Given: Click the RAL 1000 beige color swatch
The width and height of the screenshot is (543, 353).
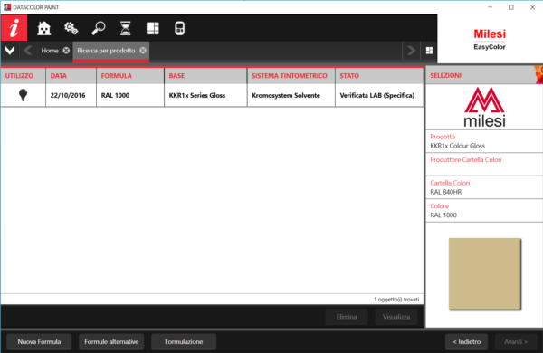Looking at the screenshot, I should (485, 274).
